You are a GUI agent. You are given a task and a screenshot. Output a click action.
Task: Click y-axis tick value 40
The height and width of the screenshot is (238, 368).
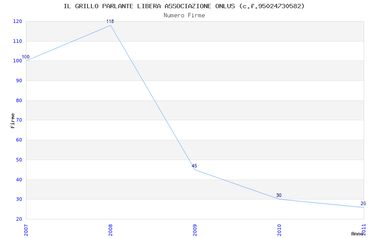pos(19,180)
